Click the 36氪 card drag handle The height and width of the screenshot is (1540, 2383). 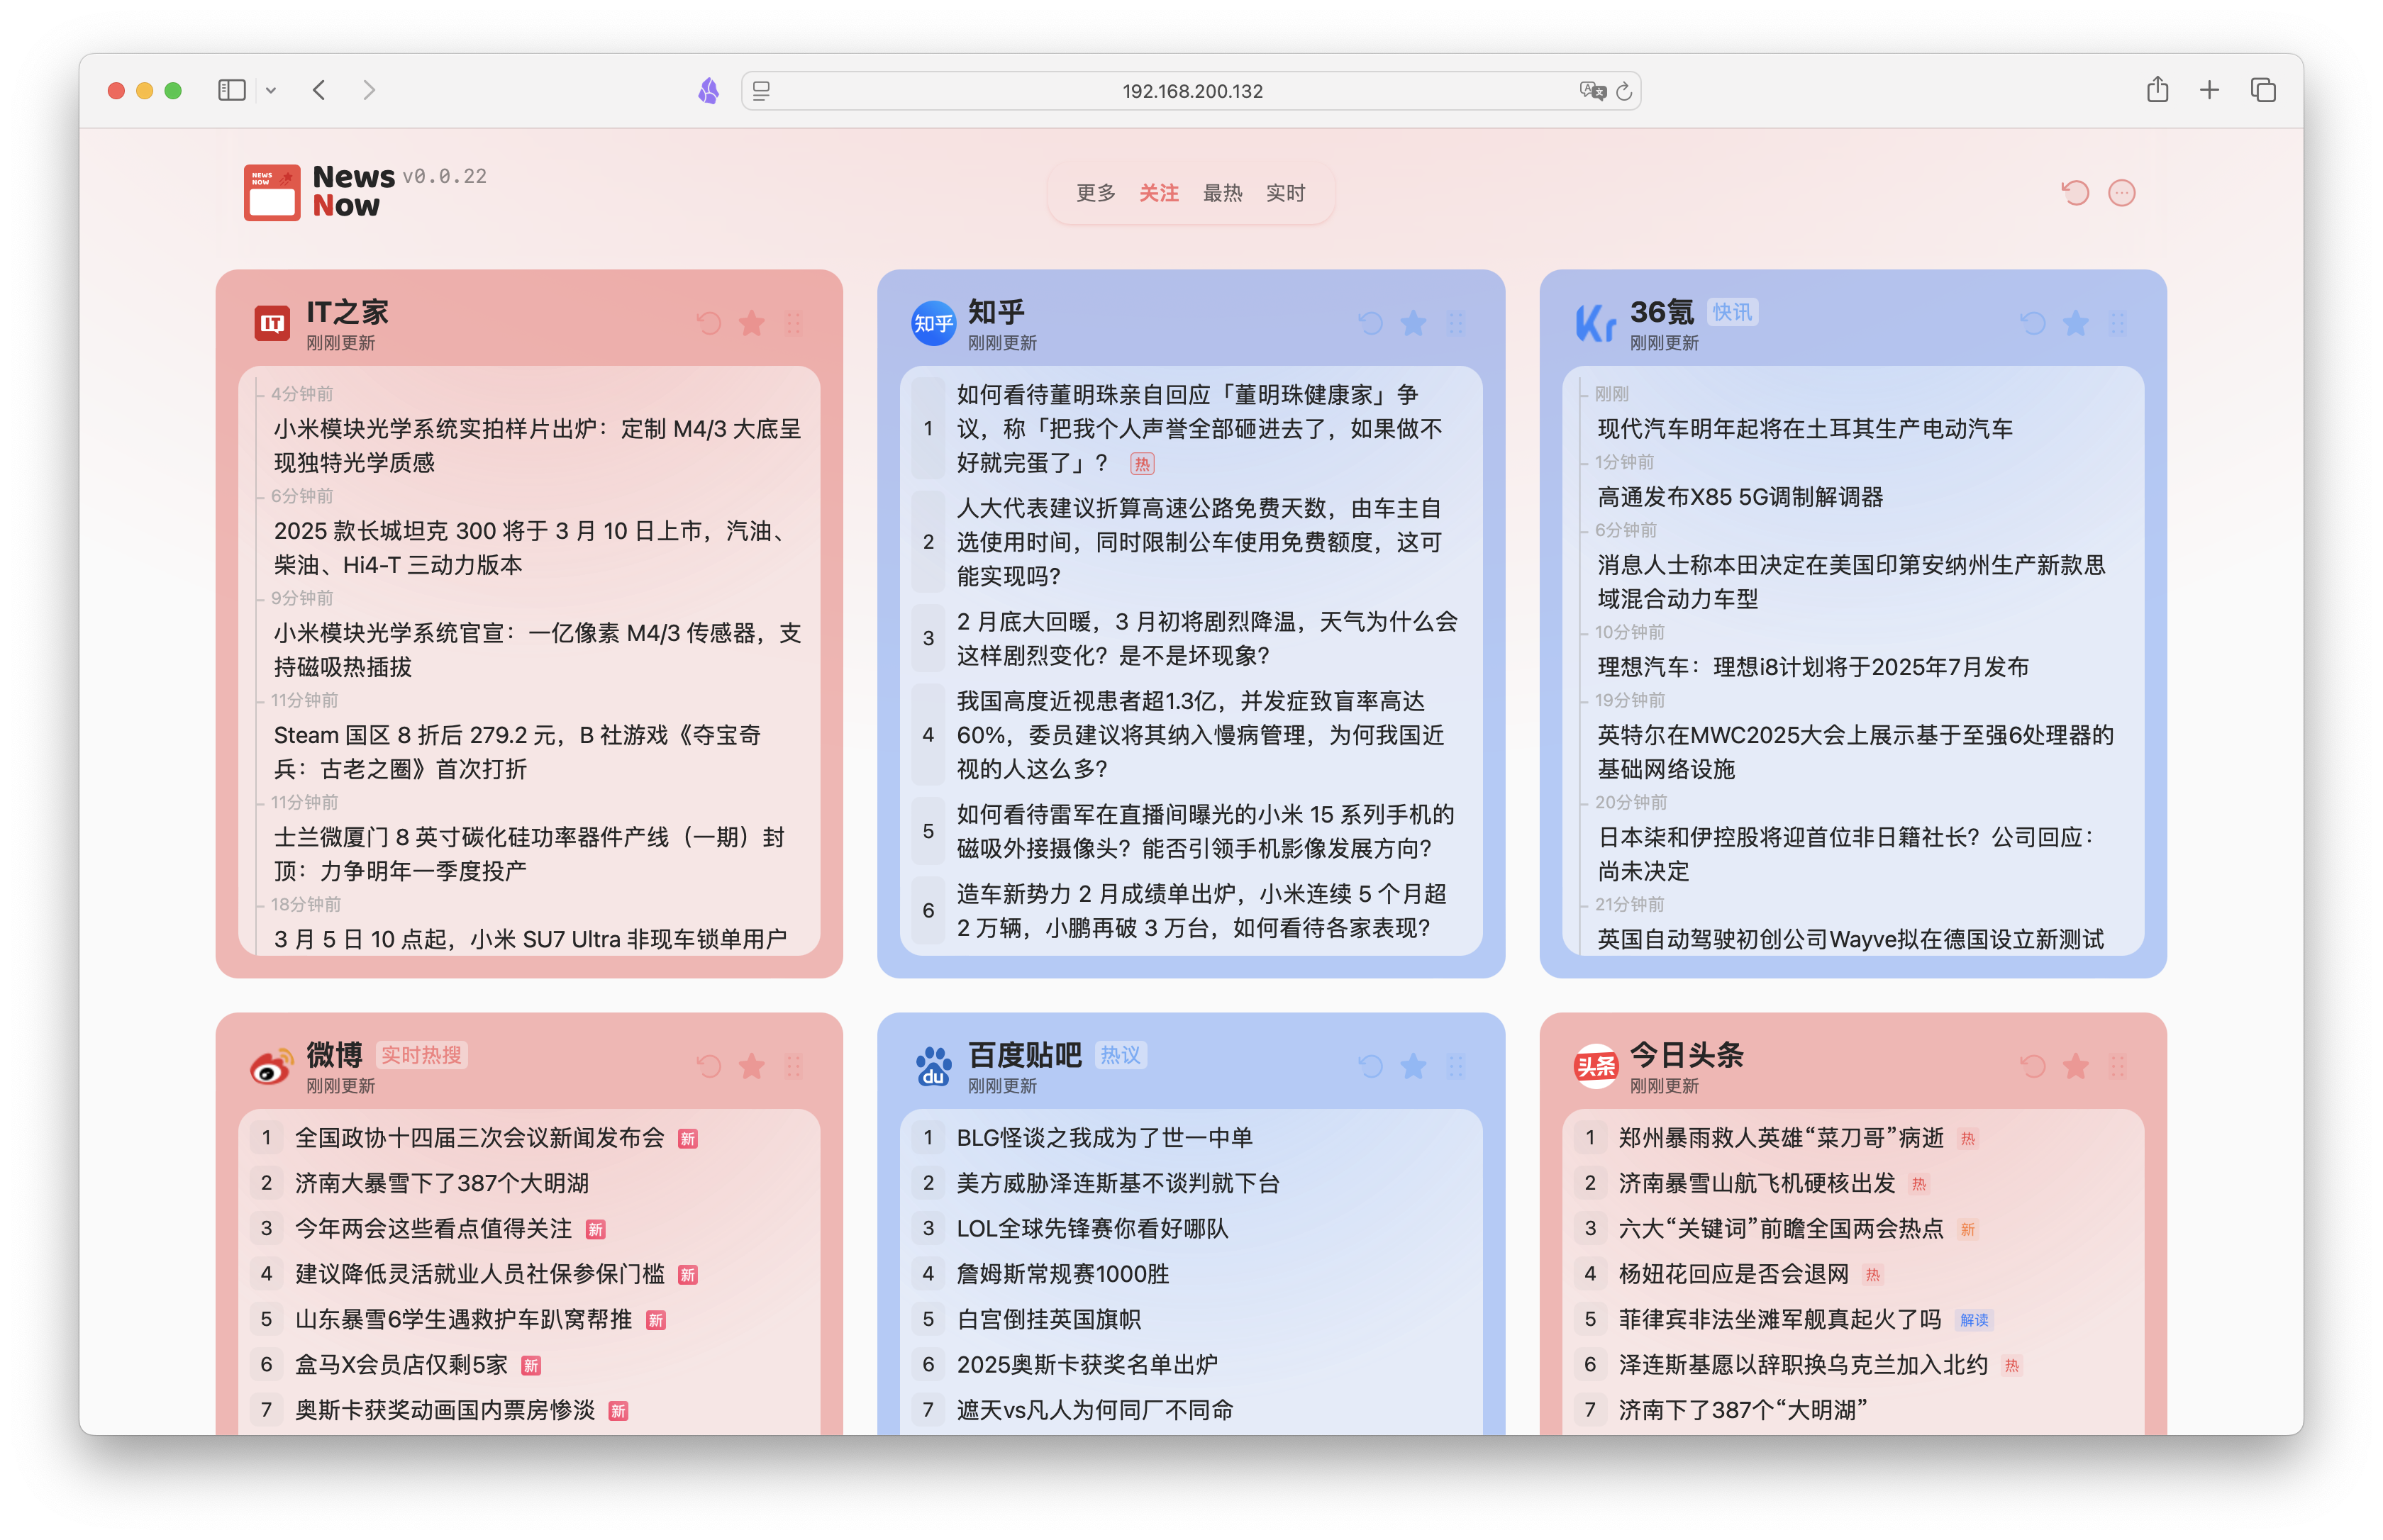coord(2117,323)
